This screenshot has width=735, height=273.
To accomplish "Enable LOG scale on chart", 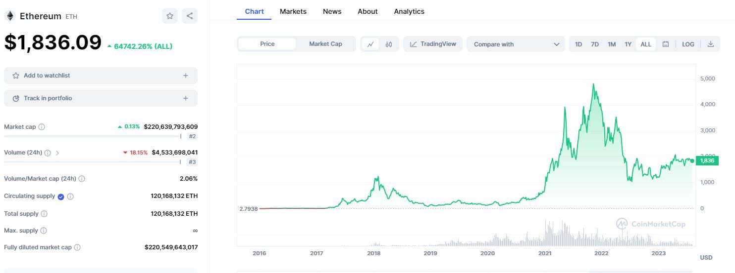I will click(688, 44).
